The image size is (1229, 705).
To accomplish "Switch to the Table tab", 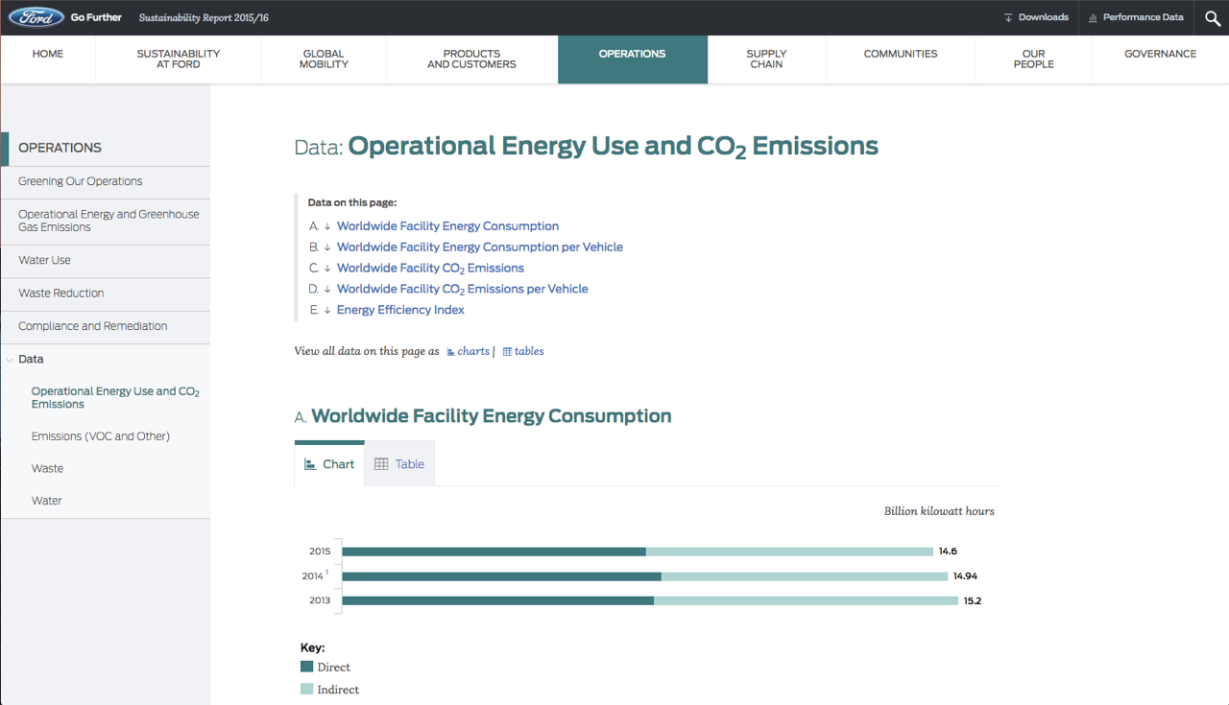I will [399, 464].
